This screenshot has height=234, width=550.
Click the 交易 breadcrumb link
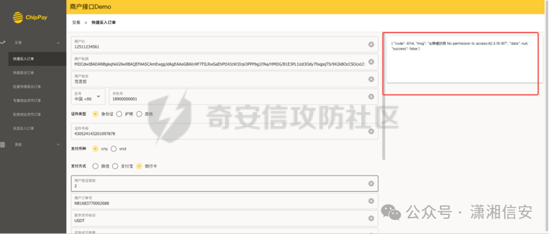click(76, 22)
